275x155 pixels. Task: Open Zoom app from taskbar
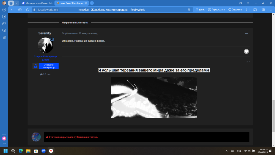(x=43, y=151)
